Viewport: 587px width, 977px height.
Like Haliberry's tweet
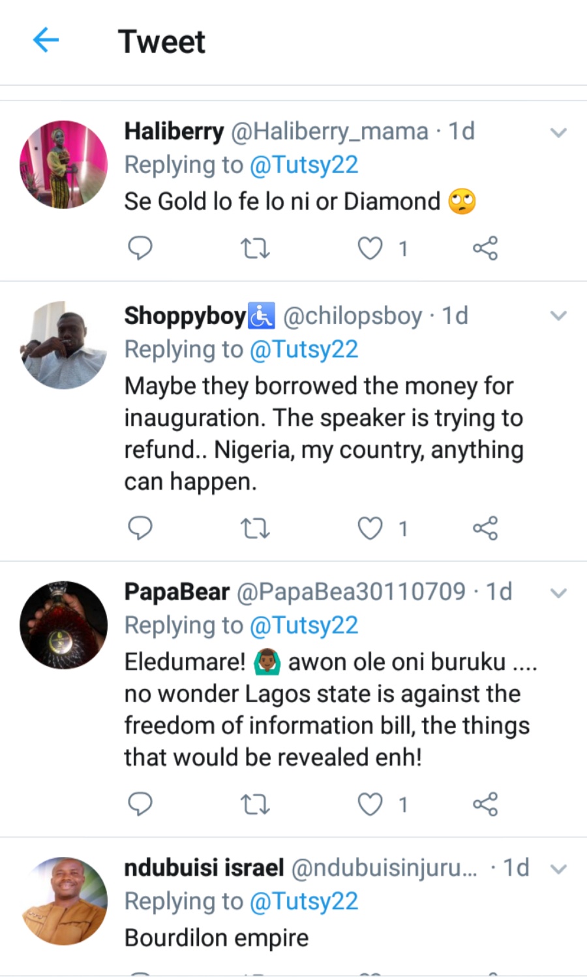370,249
